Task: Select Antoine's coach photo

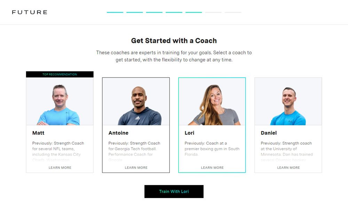Action: (x=136, y=102)
